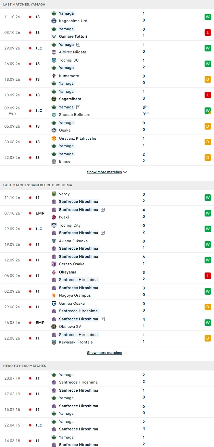Select the head-to-head match dated 17.03.19
This screenshot has height=447, width=214.
point(107,394)
